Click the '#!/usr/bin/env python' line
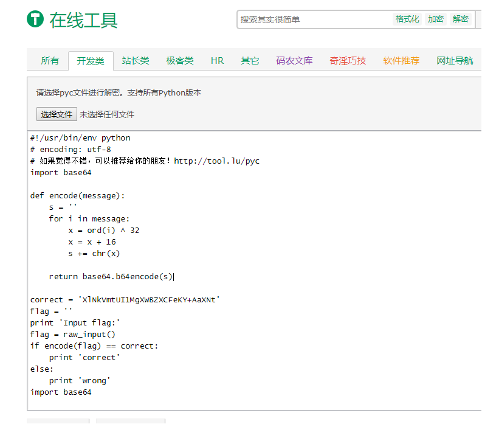482x424 pixels. tap(80, 138)
